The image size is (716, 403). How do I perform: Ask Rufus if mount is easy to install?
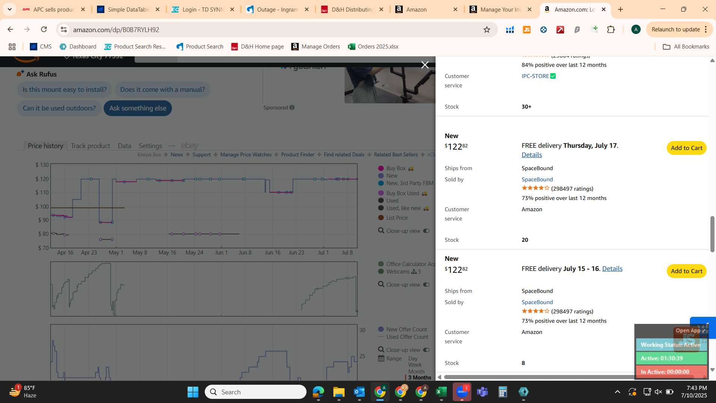click(65, 90)
